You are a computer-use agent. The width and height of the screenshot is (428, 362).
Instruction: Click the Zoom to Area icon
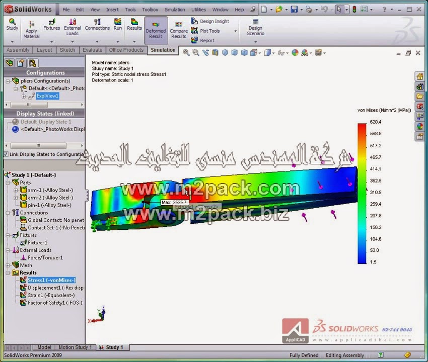(196, 53)
